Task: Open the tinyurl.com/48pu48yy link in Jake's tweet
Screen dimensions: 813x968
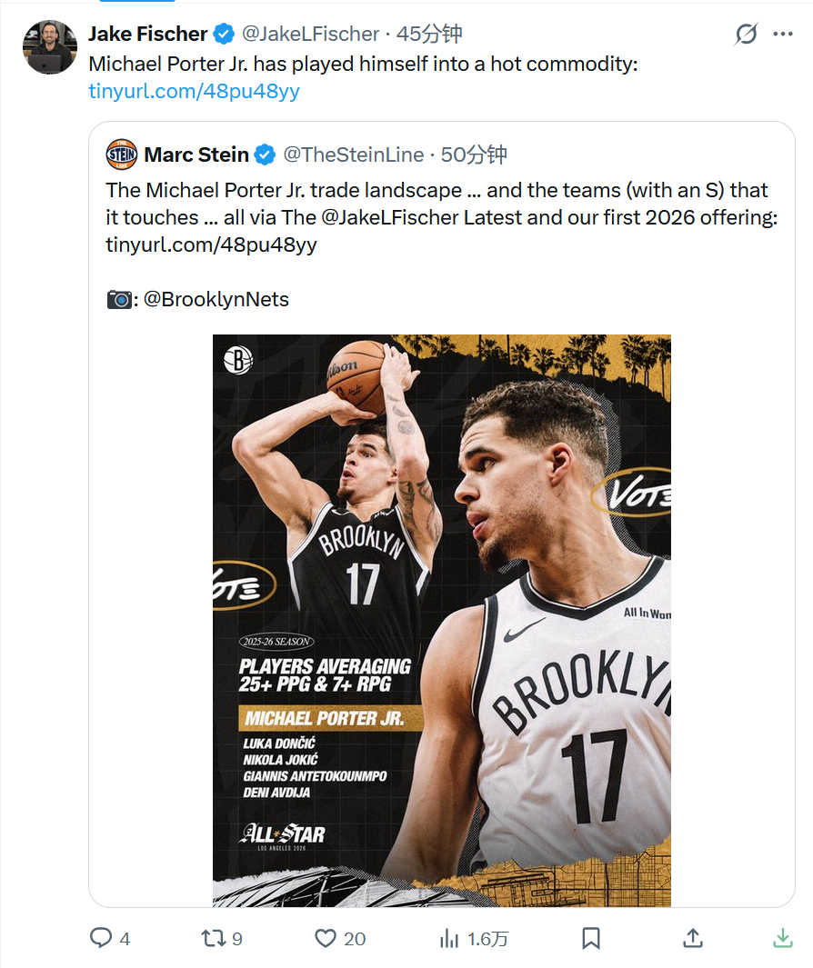Action: coord(194,91)
